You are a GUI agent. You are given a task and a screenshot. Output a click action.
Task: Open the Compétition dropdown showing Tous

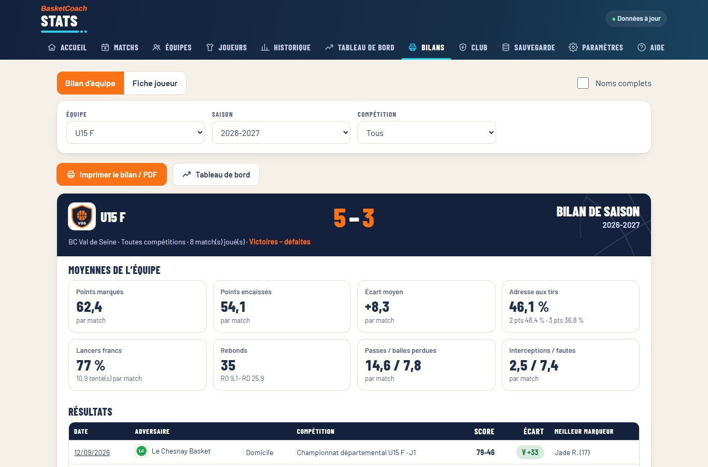click(427, 133)
